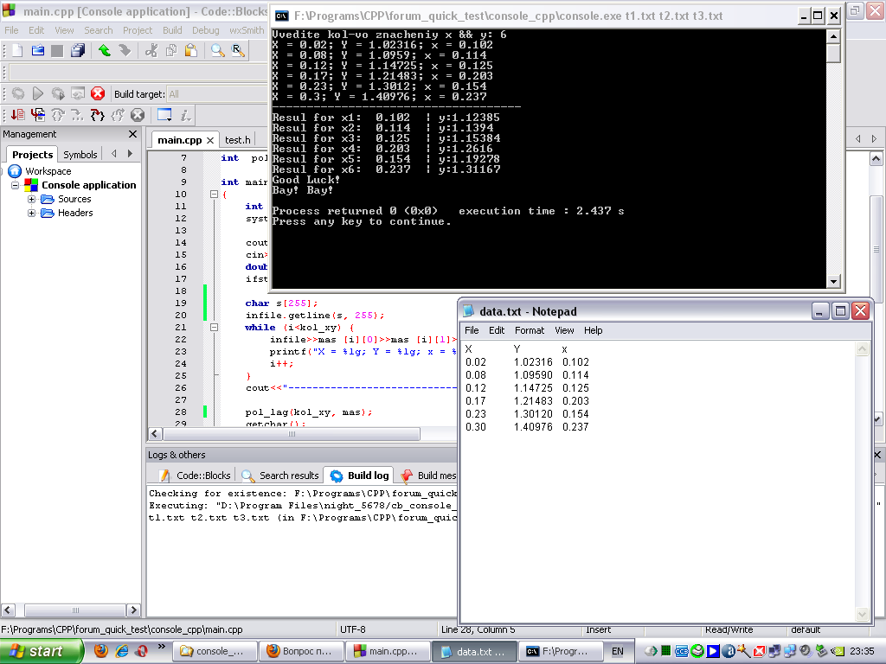
Task: Toggle while-loop fold marker at line 21
Action: click(x=214, y=328)
